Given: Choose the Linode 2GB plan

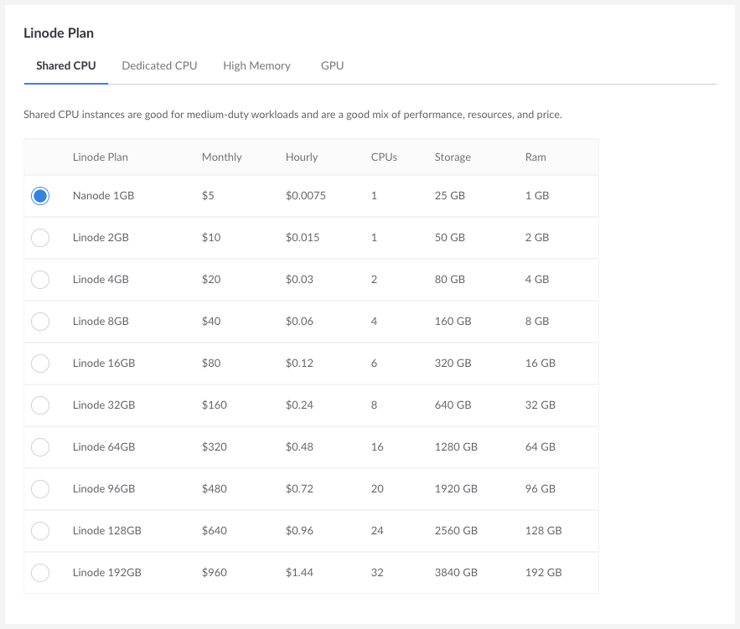Looking at the screenshot, I should [39, 237].
